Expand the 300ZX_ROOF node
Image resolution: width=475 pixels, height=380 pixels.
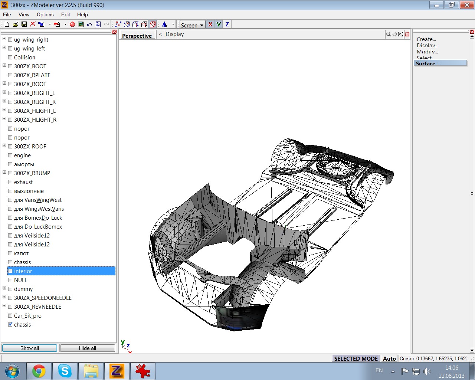(x=4, y=145)
